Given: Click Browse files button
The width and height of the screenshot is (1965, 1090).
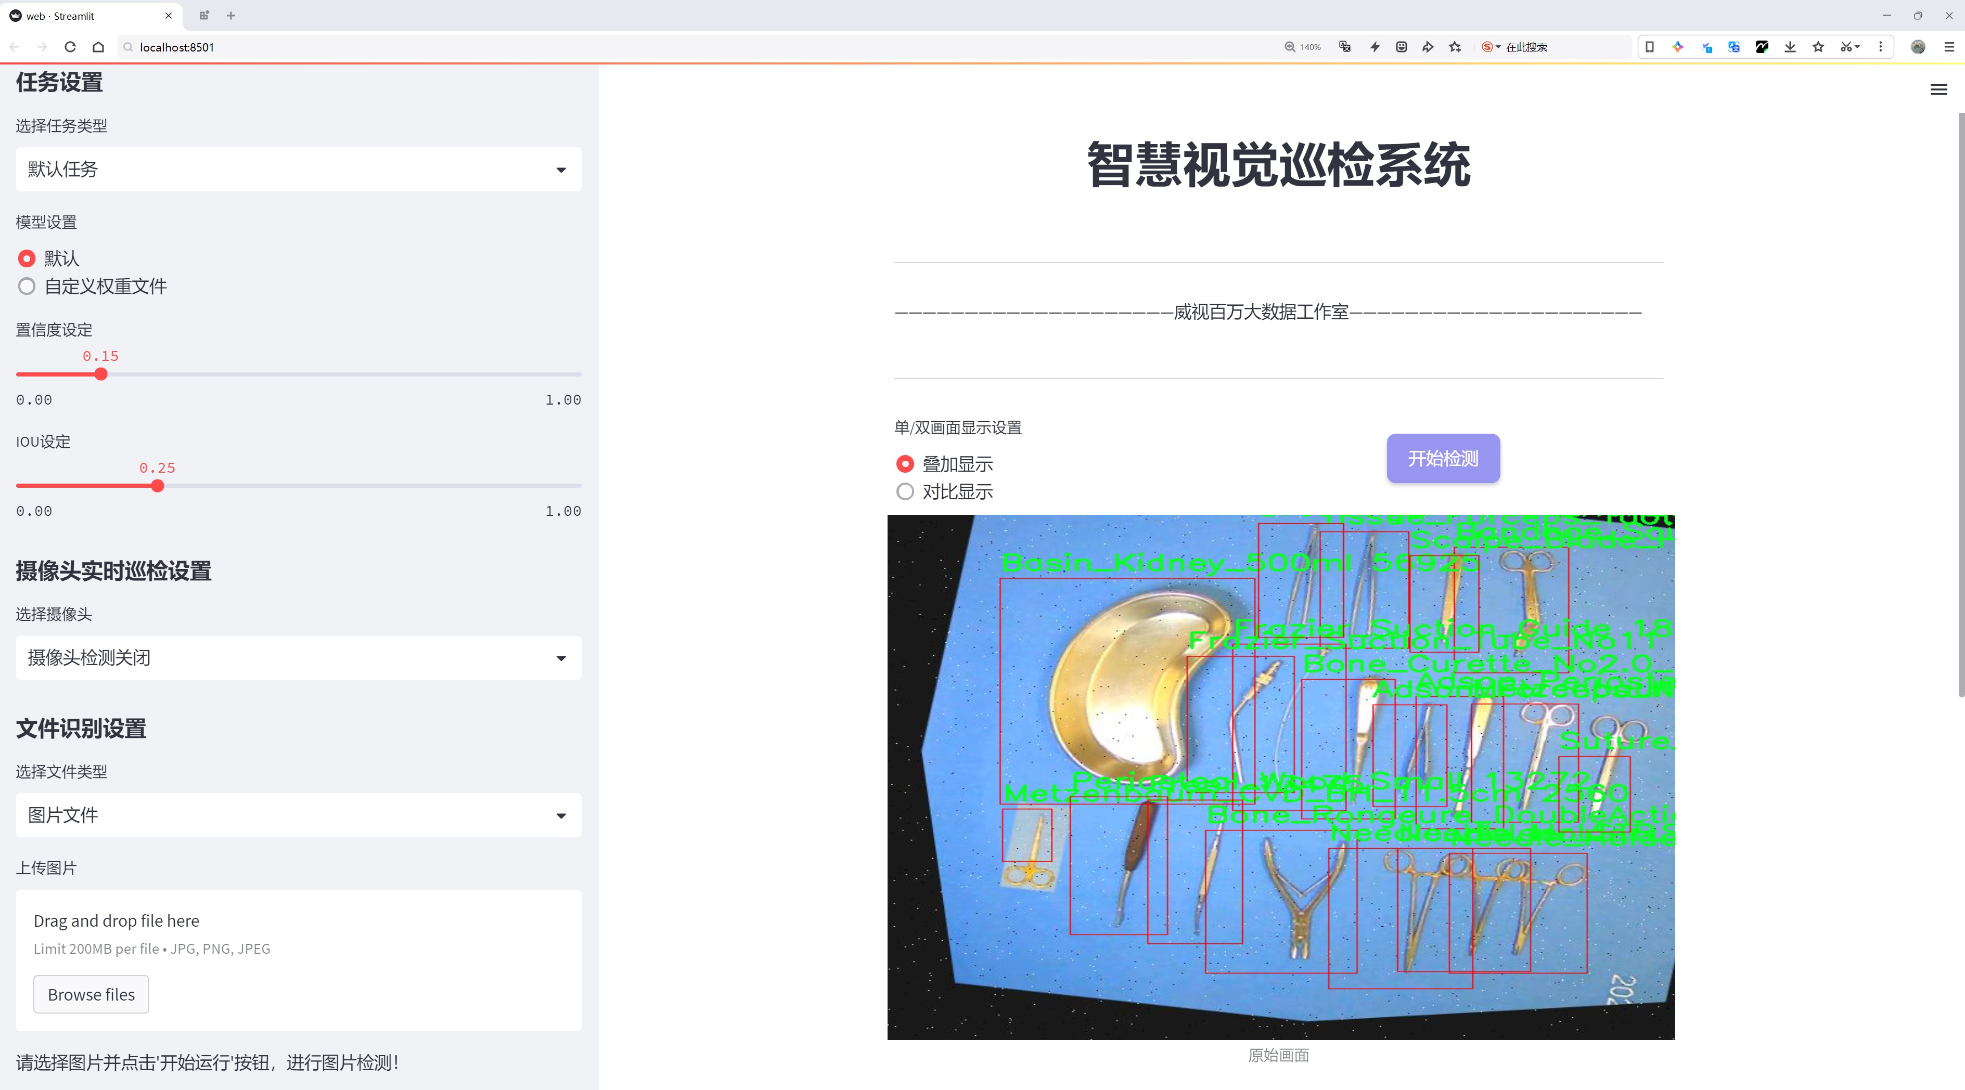Looking at the screenshot, I should [91, 995].
